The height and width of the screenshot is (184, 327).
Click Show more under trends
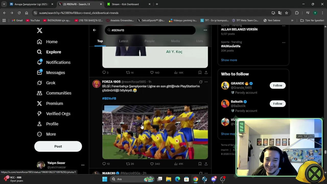[x=229, y=60]
